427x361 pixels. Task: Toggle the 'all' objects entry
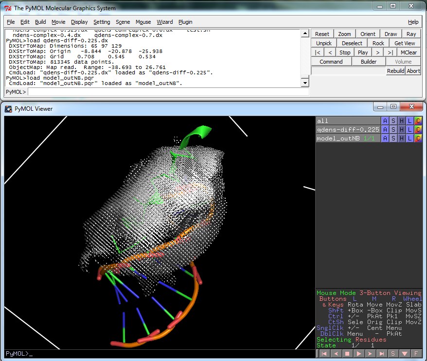point(348,121)
